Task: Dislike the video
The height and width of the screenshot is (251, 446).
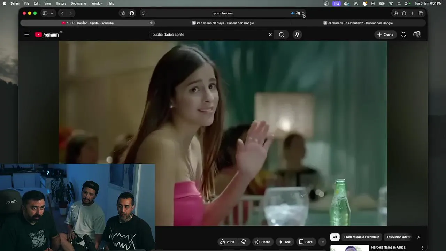Action: point(244,242)
